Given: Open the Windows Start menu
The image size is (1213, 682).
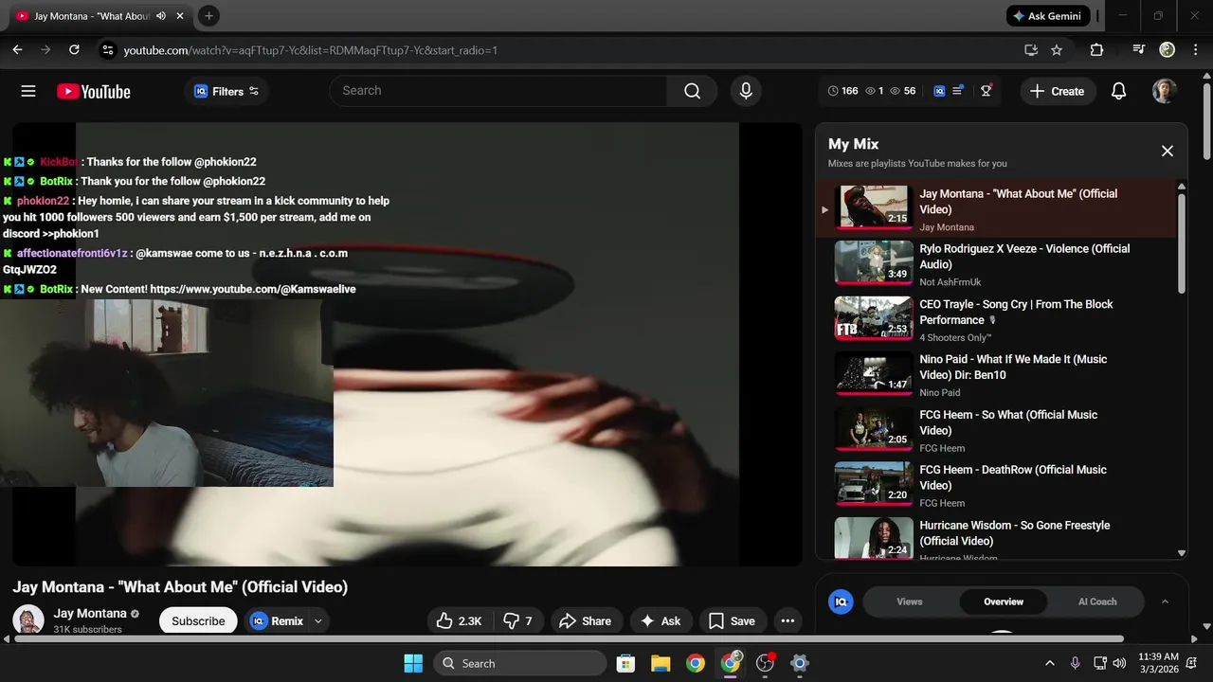Looking at the screenshot, I should (413, 663).
